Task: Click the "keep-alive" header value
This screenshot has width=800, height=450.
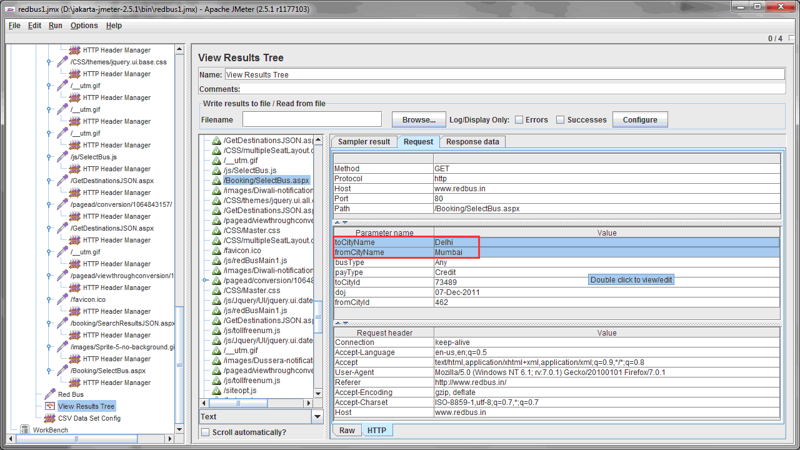Action: pos(607,342)
